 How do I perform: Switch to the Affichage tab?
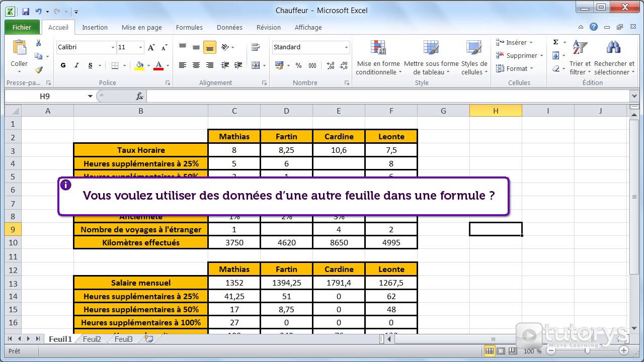pos(308,28)
